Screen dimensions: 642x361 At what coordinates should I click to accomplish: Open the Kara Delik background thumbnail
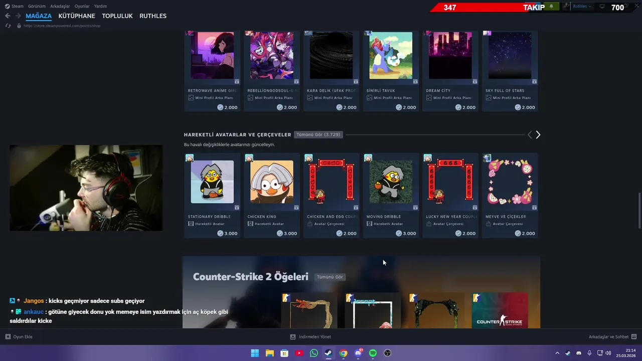click(331, 55)
